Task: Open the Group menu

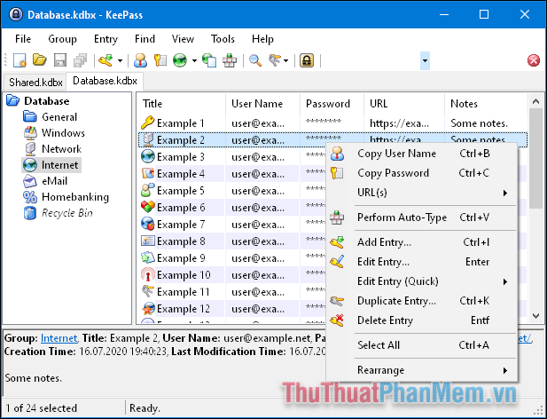Action: pos(62,39)
